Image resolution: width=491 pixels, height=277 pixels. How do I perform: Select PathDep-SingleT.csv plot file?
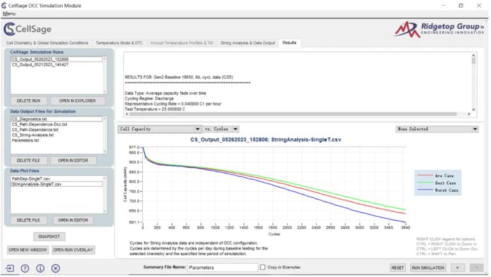tap(56, 179)
